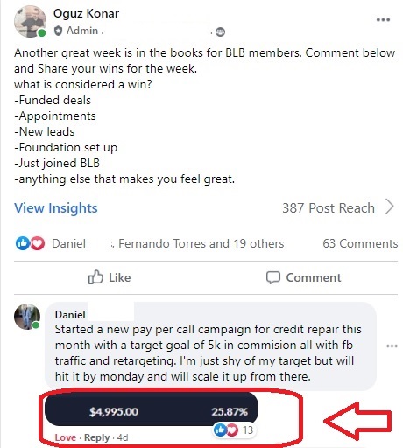View the 13 reactions on Daniel's comment
The image size is (403, 448).
coord(234,430)
